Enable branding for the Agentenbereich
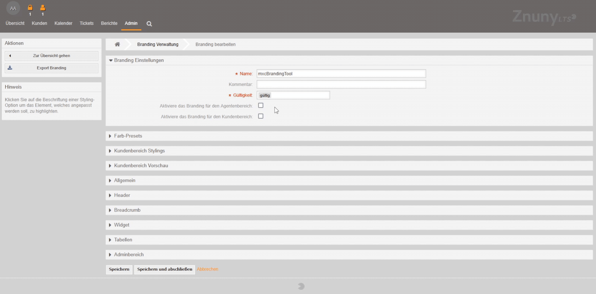The image size is (596, 294). tap(261, 105)
